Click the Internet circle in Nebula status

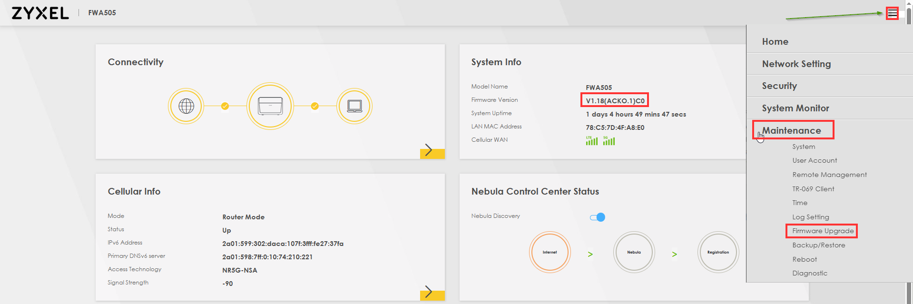[550, 252]
